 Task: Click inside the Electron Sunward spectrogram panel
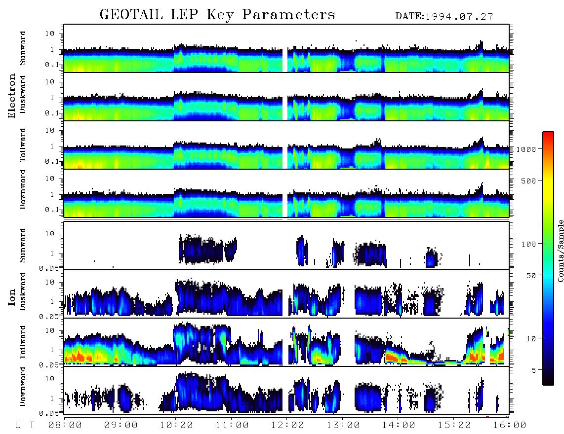click(286, 48)
